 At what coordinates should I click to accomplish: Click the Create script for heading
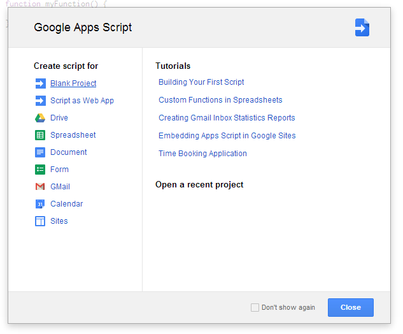[66, 66]
